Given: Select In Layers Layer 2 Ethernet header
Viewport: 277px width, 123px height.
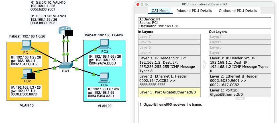Looking at the screenshot, I should point(169,81).
